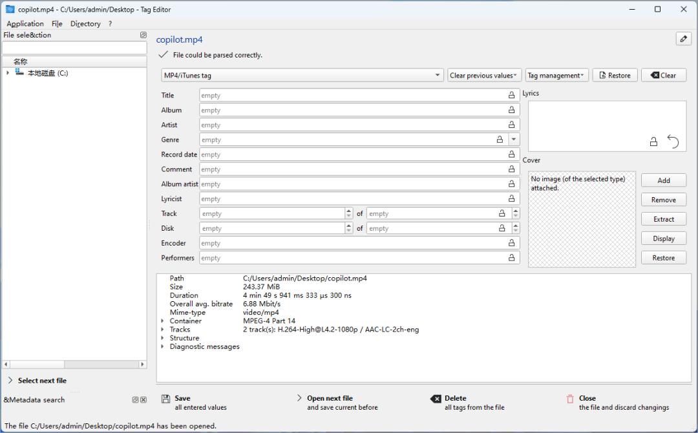This screenshot has width=698, height=433.
Task: Click the Extract cover button
Action: tap(663, 219)
